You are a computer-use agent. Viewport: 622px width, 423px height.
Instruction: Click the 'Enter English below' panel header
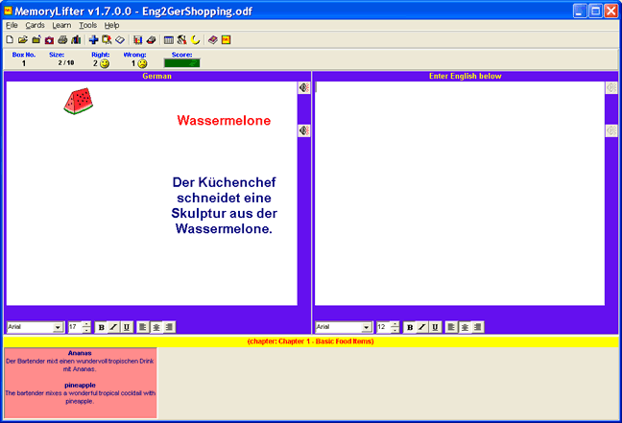(x=465, y=76)
